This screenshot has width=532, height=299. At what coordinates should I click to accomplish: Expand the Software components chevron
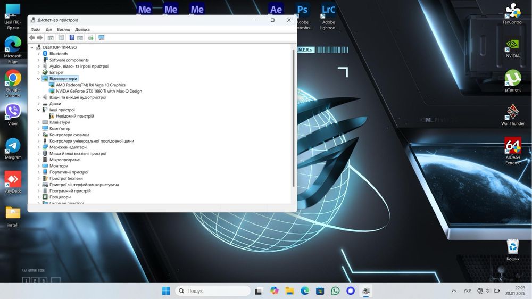(x=38, y=60)
